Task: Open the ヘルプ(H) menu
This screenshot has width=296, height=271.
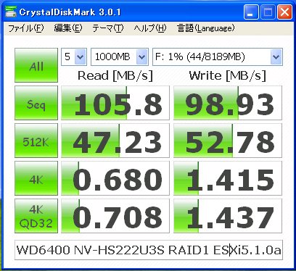Action: [150, 28]
